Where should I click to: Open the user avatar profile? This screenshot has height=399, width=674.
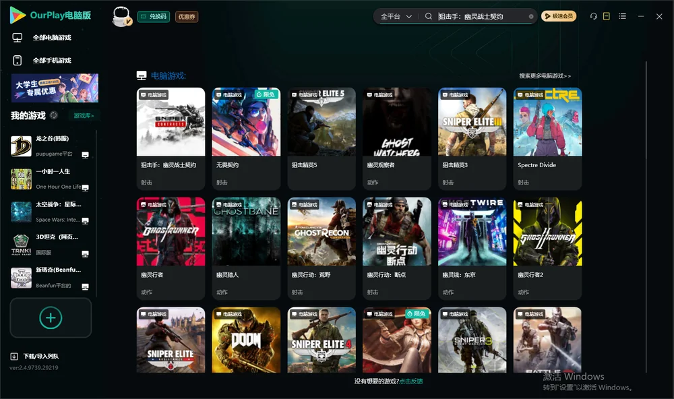click(121, 16)
